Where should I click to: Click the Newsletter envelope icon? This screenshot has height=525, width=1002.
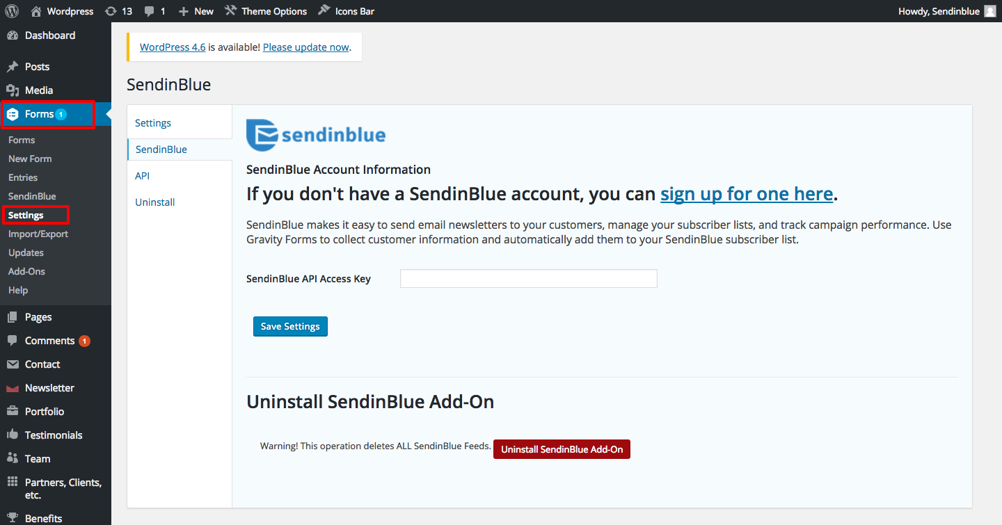point(13,388)
